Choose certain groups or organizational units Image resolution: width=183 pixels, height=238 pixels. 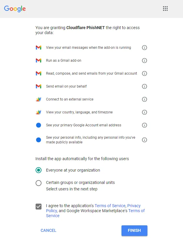pos(38,183)
